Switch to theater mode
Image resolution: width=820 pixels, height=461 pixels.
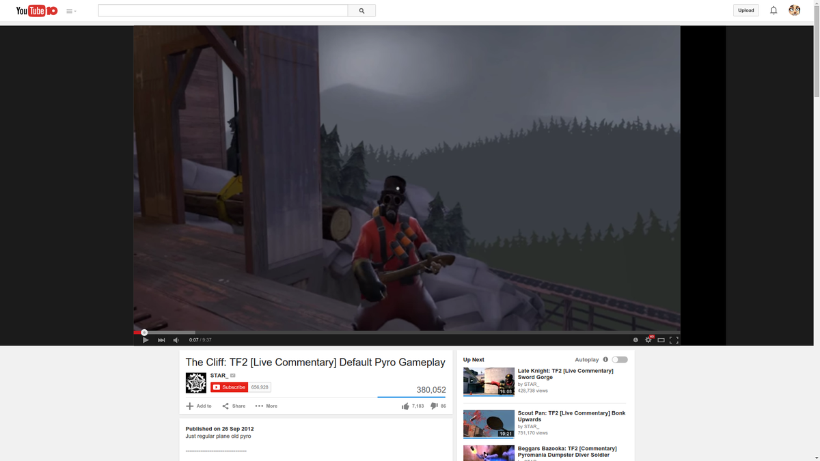(661, 340)
